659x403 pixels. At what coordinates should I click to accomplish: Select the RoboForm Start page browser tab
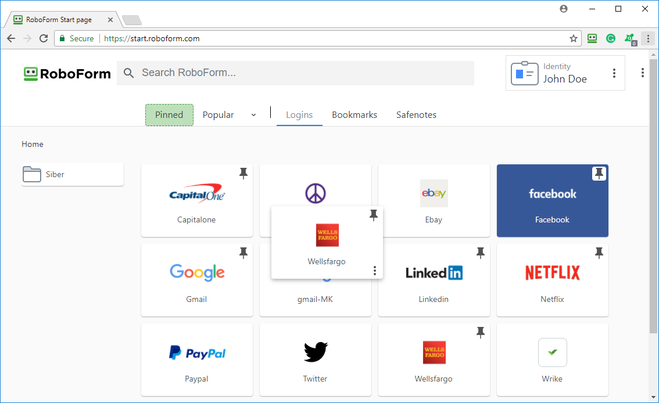point(63,20)
